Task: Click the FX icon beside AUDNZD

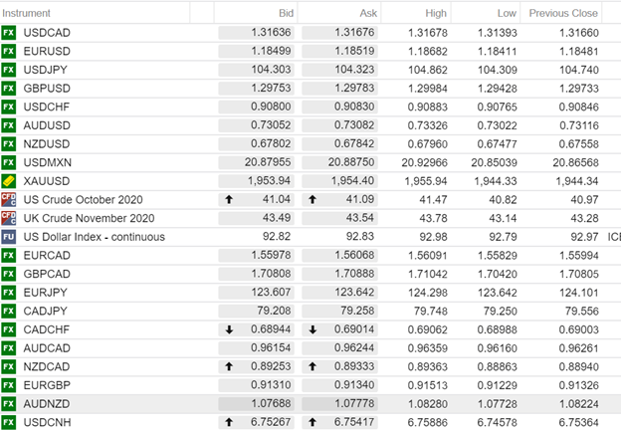Action: click(9, 404)
